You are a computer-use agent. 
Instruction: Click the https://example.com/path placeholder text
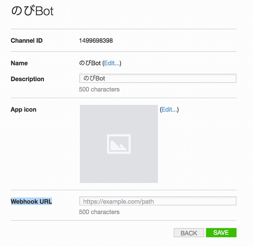tap(119, 201)
